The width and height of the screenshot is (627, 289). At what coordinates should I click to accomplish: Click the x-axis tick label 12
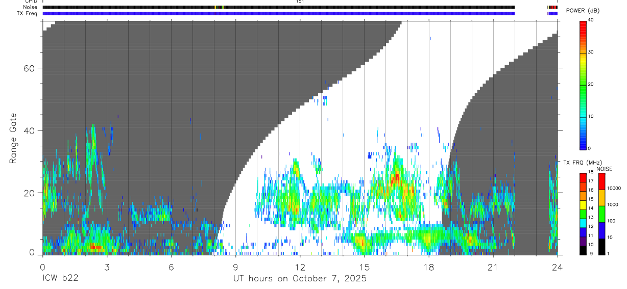point(300,267)
